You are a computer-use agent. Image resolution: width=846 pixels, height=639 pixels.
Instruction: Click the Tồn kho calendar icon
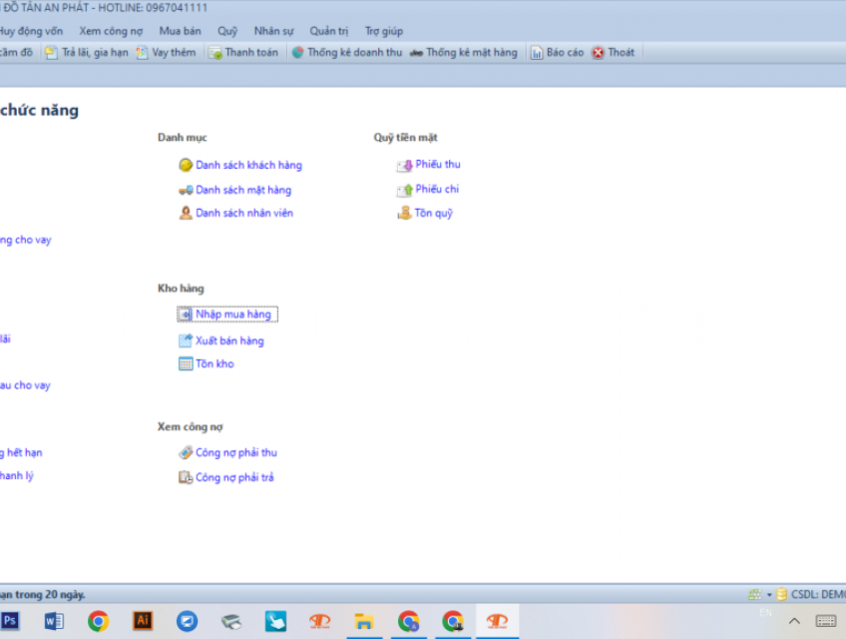(x=186, y=364)
